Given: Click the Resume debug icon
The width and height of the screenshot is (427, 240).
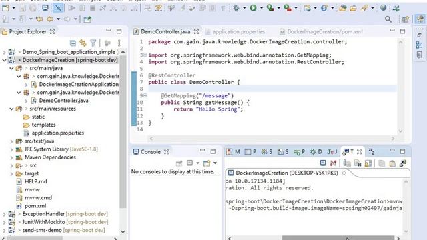Looking at the screenshot, I should pyautogui.click(x=72, y=8).
